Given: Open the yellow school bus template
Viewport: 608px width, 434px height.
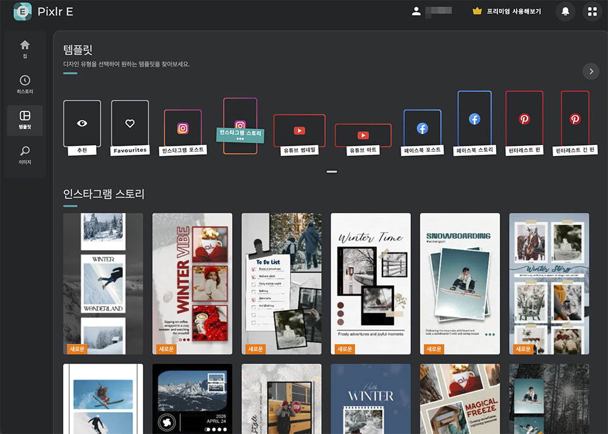Looking at the screenshot, I should [282, 399].
